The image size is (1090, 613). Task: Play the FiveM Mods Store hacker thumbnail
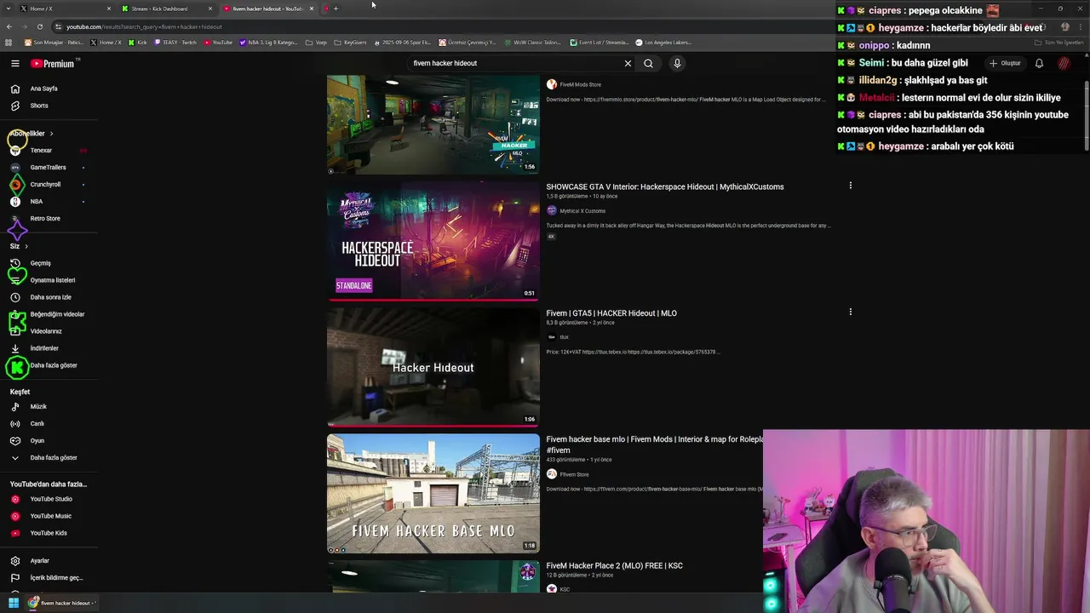coord(433,124)
